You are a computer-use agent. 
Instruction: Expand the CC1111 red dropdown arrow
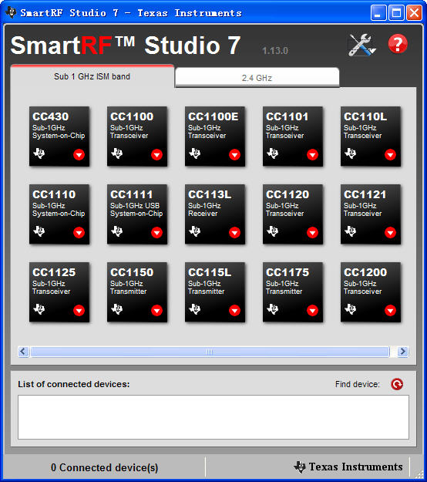[x=156, y=232]
